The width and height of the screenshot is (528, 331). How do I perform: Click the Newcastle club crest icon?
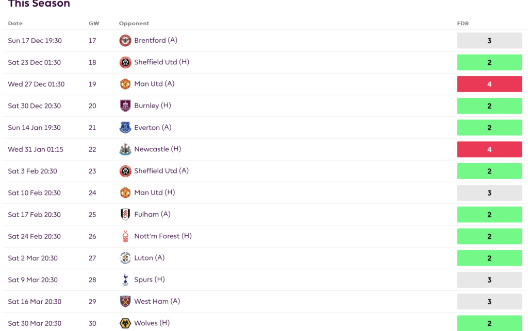[x=125, y=149]
